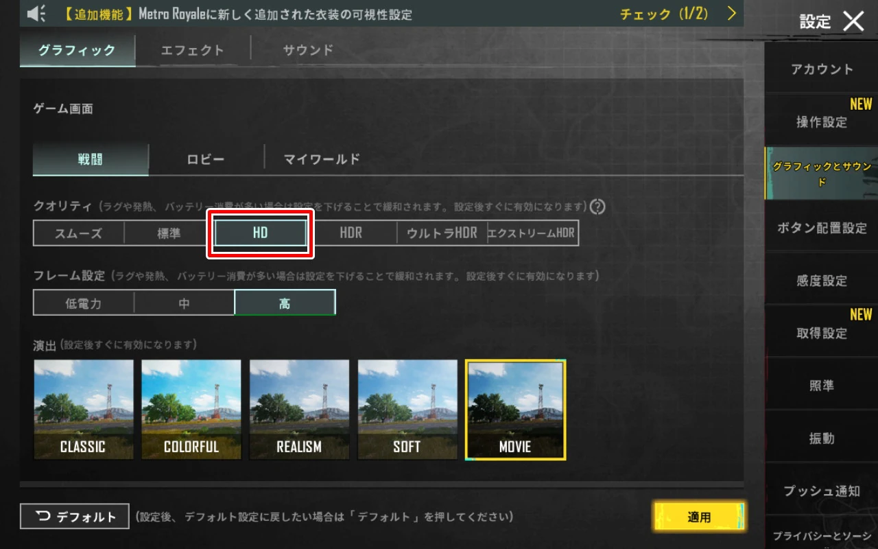Click the speaker announcement icon
This screenshot has width=878, height=549.
36,13
